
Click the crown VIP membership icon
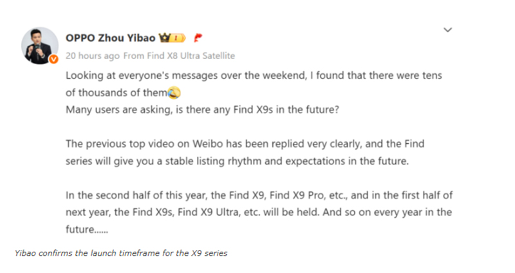coord(165,38)
